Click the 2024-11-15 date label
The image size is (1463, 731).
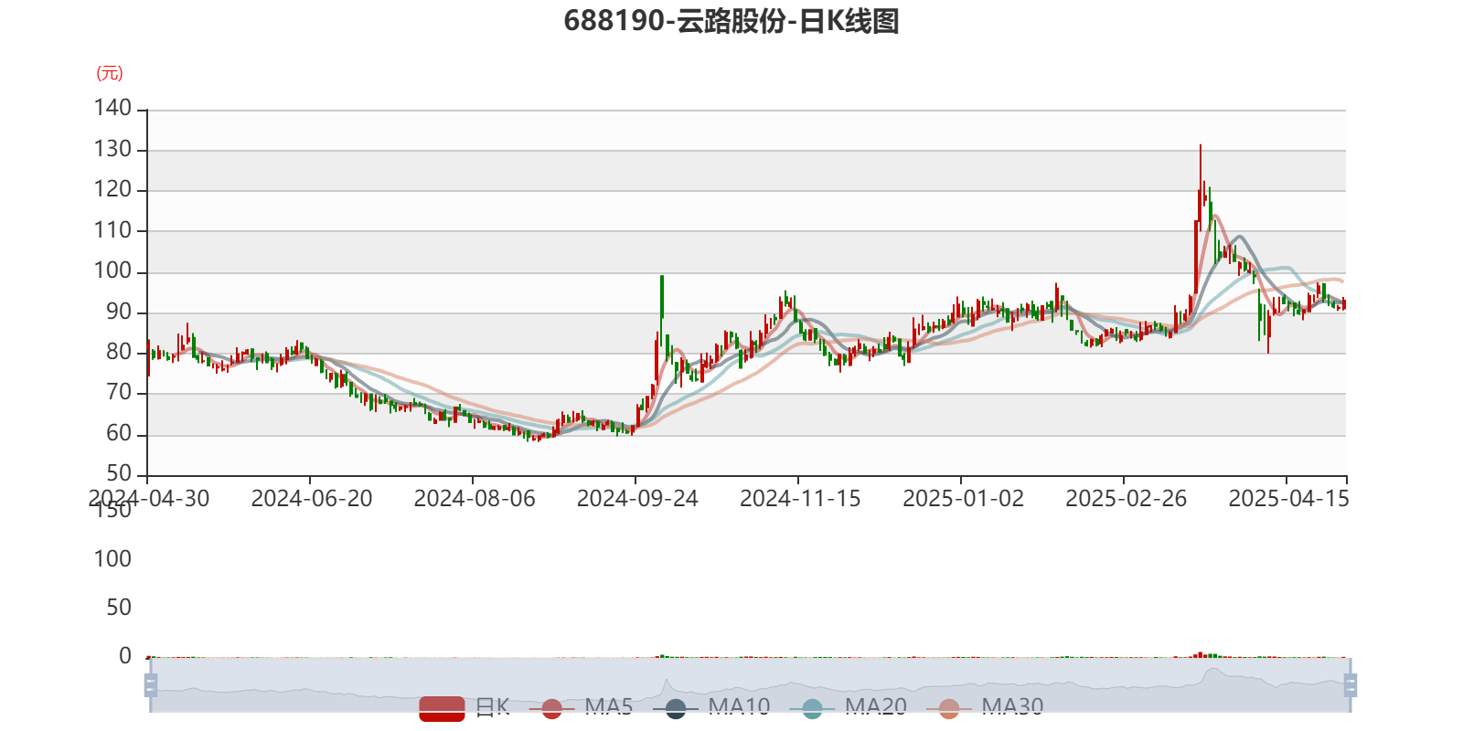(x=800, y=499)
